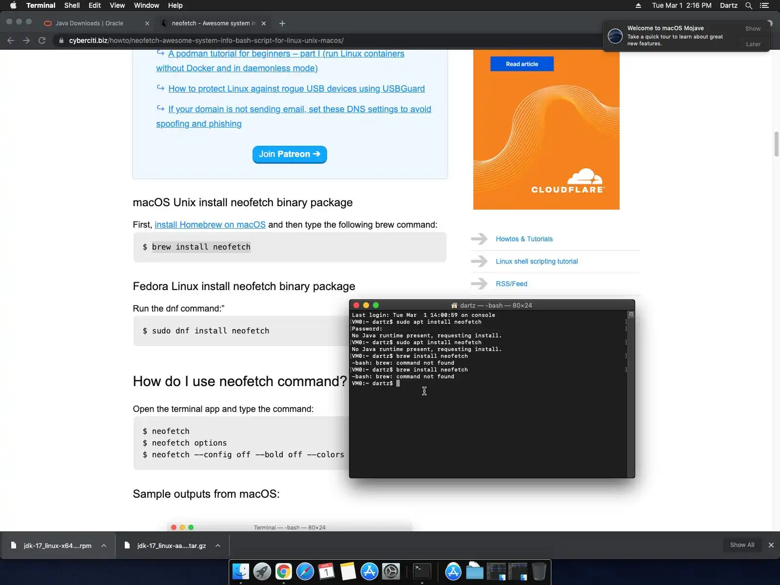Open Calendar app in the Dock
Screen dimensions: 780x585
click(327, 571)
